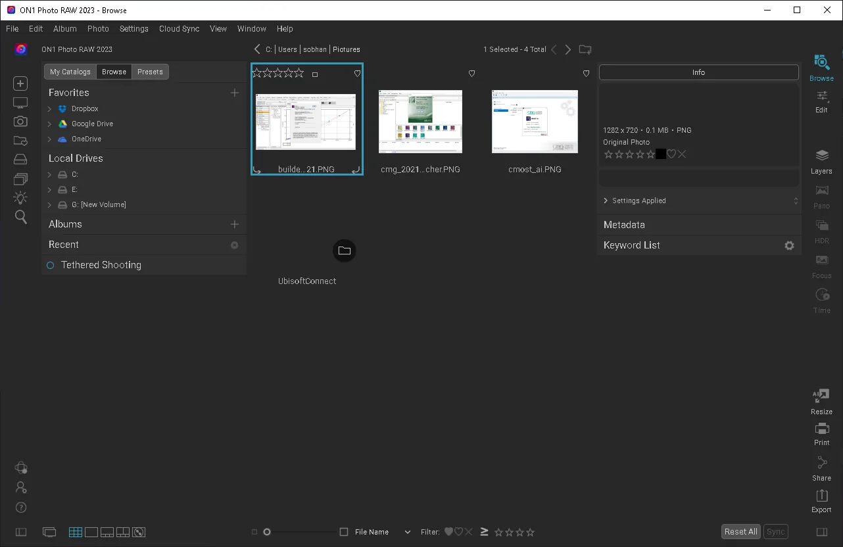This screenshot has height=547, width=843.
Task: Add a new album with plus button
Action: point(235,224)
